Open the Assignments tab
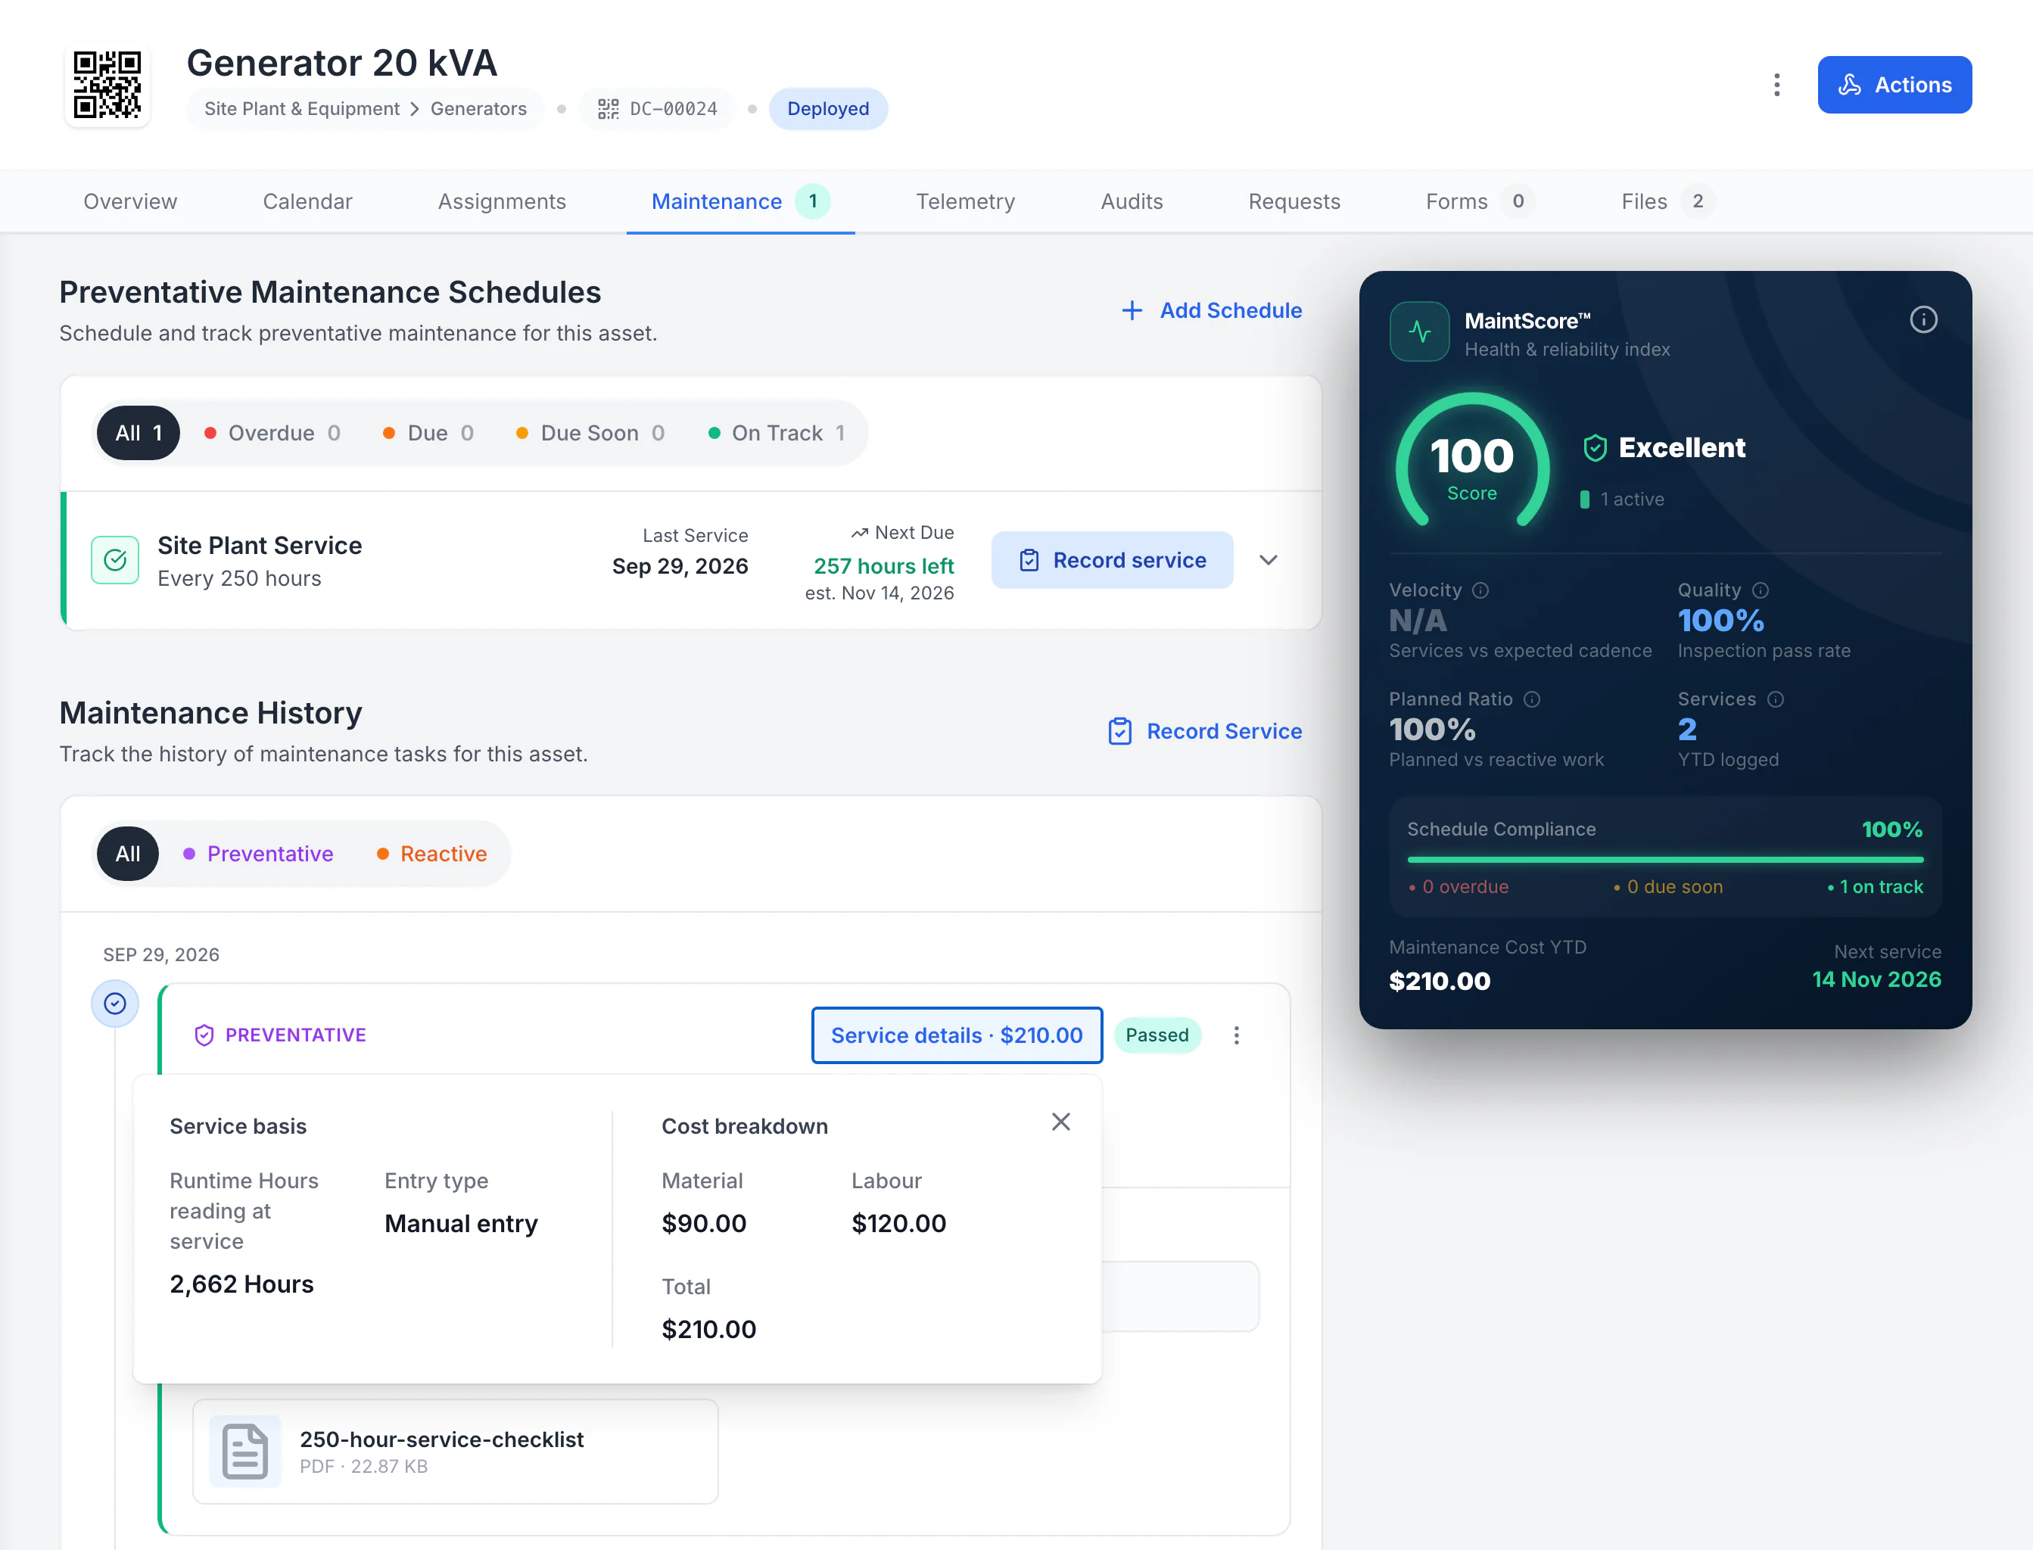 click(502, 201)
